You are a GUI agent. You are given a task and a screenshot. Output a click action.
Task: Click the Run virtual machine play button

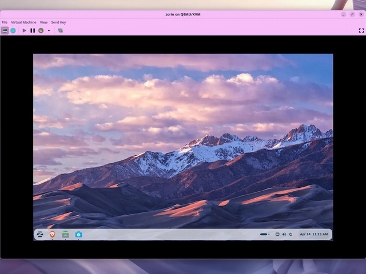[25, 30]
